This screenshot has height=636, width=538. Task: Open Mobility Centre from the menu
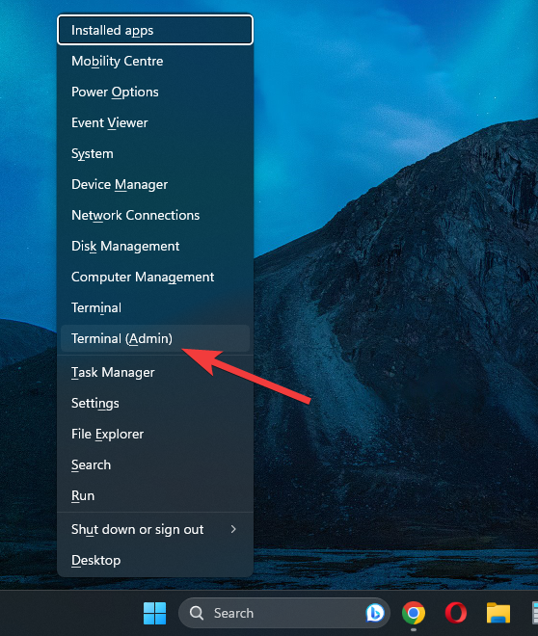tap(155, 61)
